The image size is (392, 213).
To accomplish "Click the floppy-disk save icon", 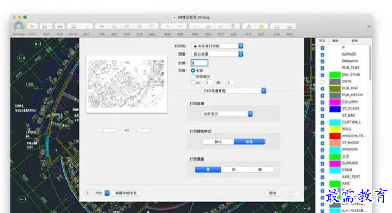I will pyautogui.click(x=44, y=27).
